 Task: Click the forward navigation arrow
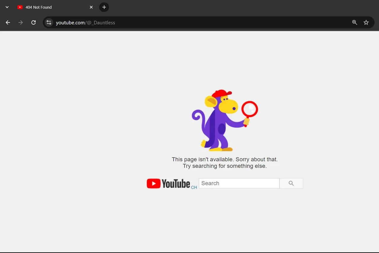tap(20, 22)
